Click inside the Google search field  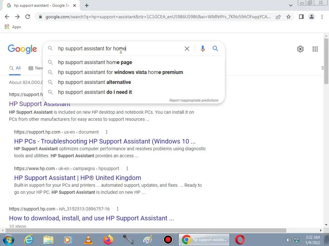click(120, 49)
